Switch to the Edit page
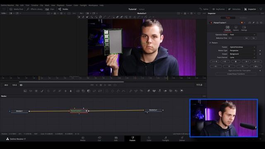265x149 pixels. click(x=116, y=139)
